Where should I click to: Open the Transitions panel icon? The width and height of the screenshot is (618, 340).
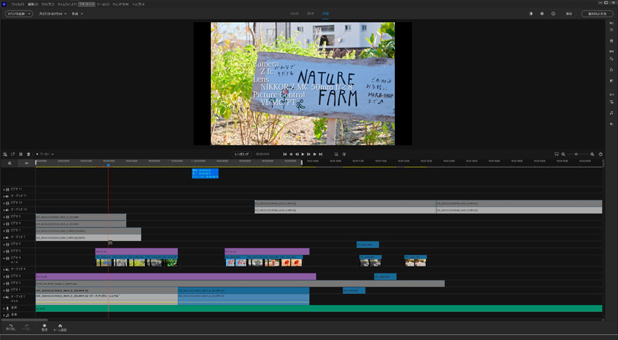611,81
